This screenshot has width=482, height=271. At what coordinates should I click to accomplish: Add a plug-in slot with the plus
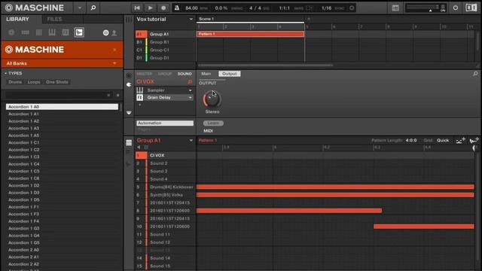(140, 105)
